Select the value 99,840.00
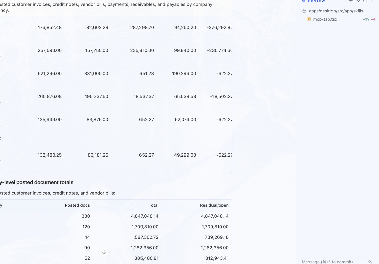The height and width of the screenshot is (264, 379). (185, 50)
